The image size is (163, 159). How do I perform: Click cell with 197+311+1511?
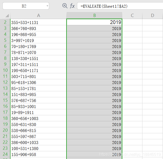(38, 64)
